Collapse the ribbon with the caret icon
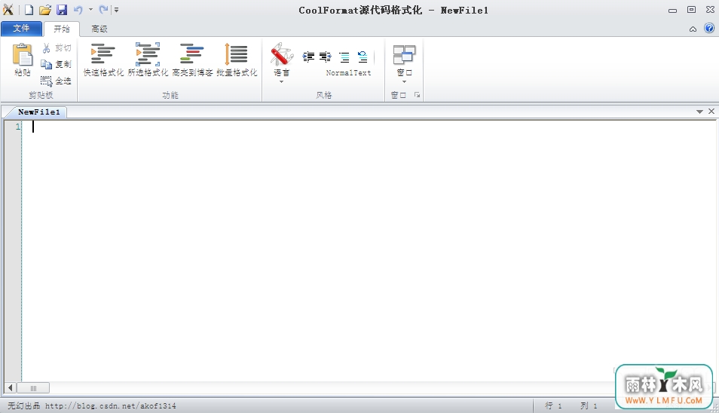 pyautogui.click(x=693, y=29)
